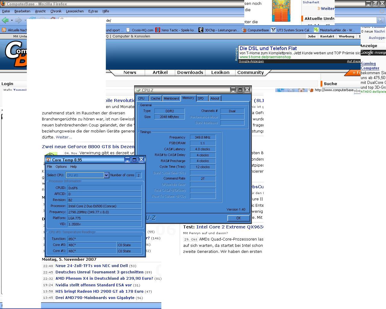Click the CPU-Z memory Frequency value 349.8 MHz
This screenshot has height=309, width=386.
coord(203,137)
